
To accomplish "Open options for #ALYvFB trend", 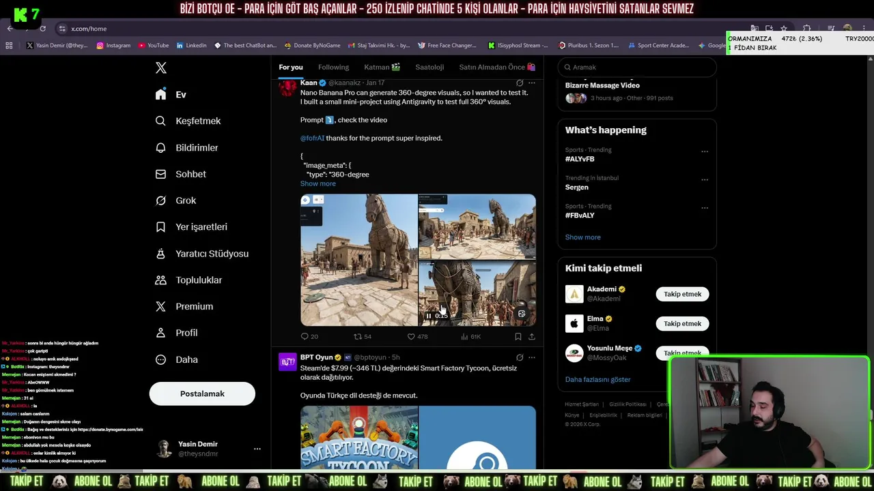I will [x=705, y=151].
